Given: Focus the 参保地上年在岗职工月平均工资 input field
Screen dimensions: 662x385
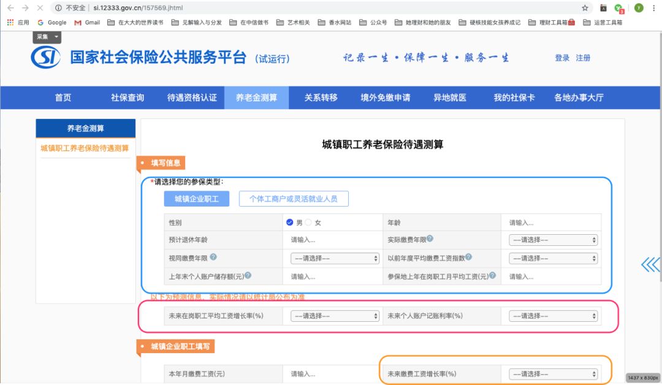Looking at the screenshot, I should coord(551,276).
